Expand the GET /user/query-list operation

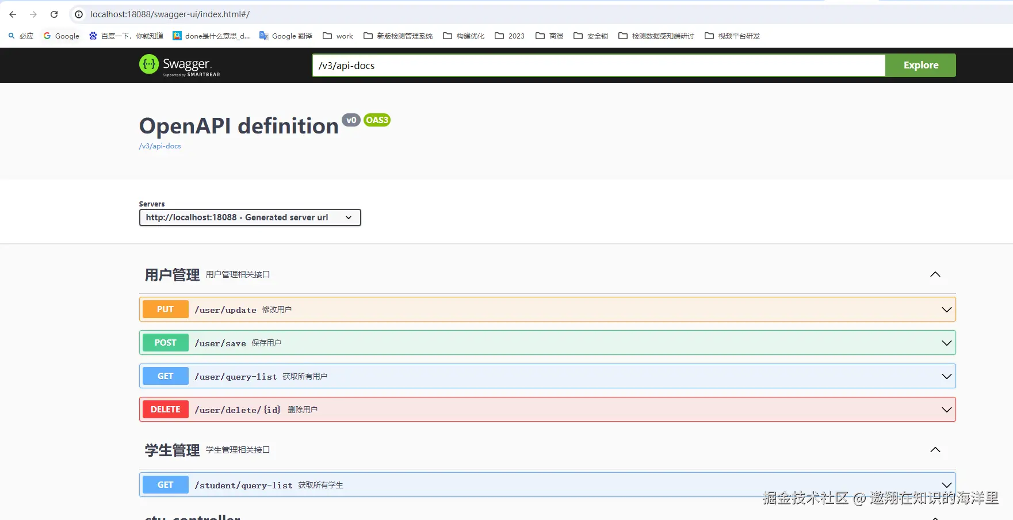[946, 376]
